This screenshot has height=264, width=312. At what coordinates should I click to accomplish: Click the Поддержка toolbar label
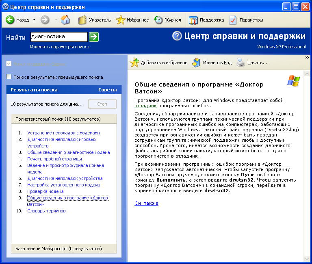click(212, 20)
